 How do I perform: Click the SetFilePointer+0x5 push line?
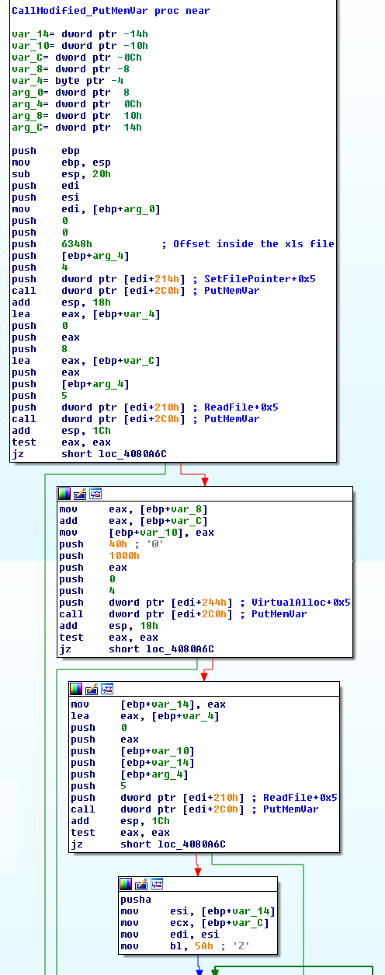(x=163, y=279)
